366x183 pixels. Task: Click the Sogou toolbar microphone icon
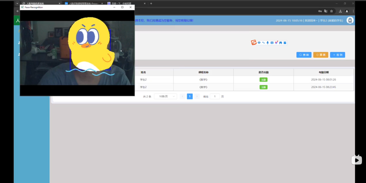point(268,42)
